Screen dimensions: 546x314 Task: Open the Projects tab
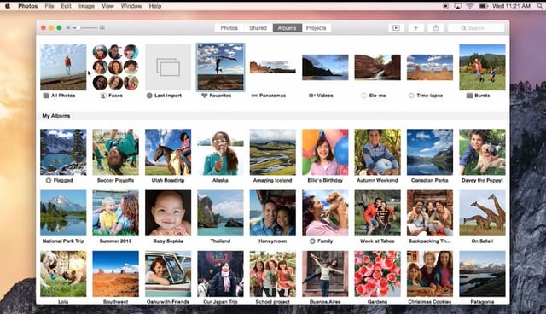(317, 28)
